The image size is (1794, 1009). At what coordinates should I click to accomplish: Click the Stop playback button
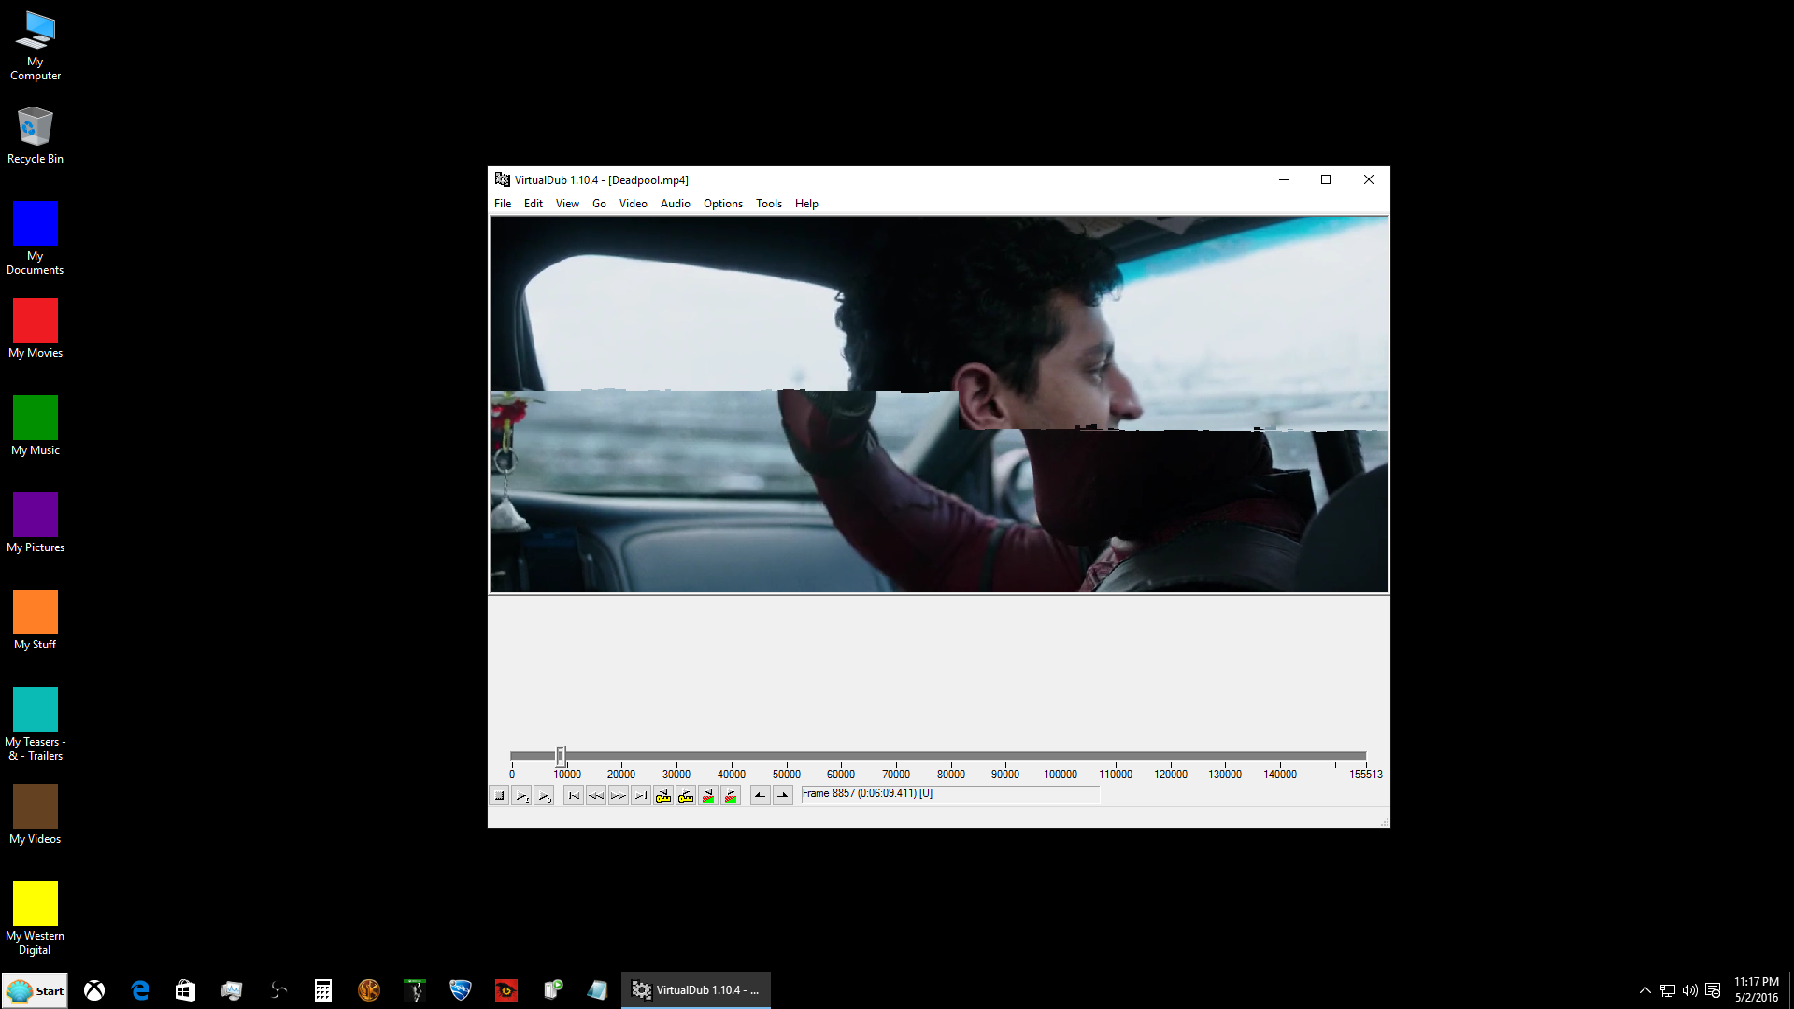pyautogui.click(x=500, y=796)
